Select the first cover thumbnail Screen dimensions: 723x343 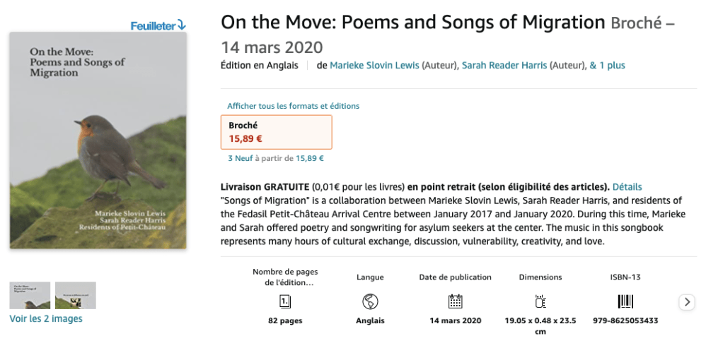pos(30,295)
